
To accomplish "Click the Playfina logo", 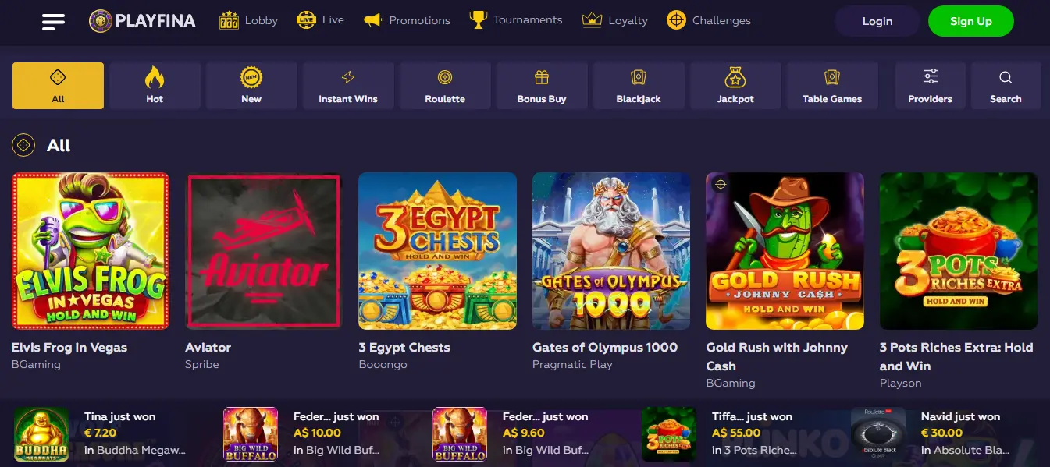I will pos(142,21).
